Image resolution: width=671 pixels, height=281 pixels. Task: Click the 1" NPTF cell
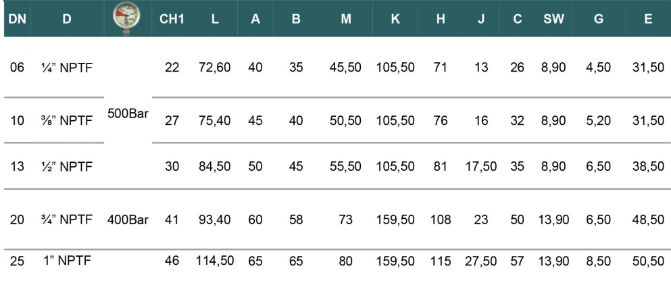pyautogui.click(x=67, y=261)
